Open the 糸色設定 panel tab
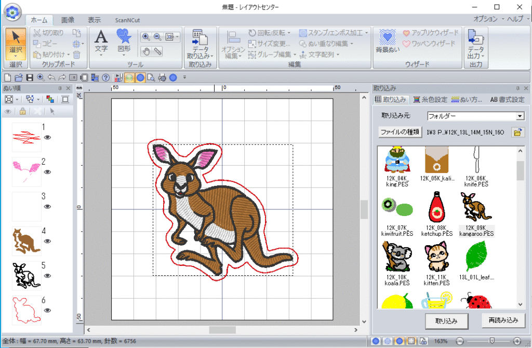This screenshot has width=532, height=348. click(x=430, y=99)
